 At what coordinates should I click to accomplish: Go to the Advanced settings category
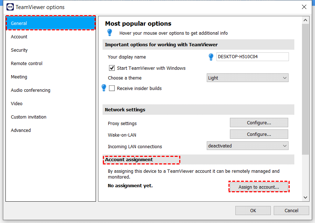tap(21, 130)
